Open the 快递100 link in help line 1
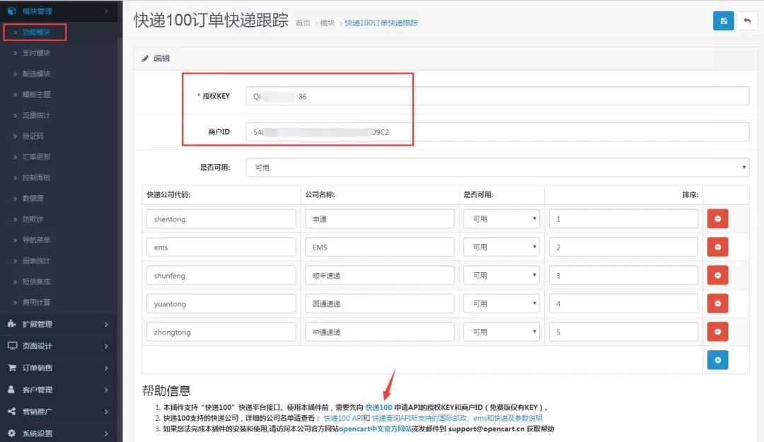The height and width of the screenshot is (442, 764). point(378,407)
